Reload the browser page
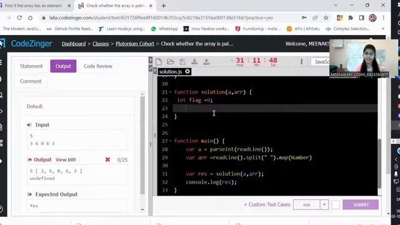Screen dimensions: 400x225 [19, 17]
